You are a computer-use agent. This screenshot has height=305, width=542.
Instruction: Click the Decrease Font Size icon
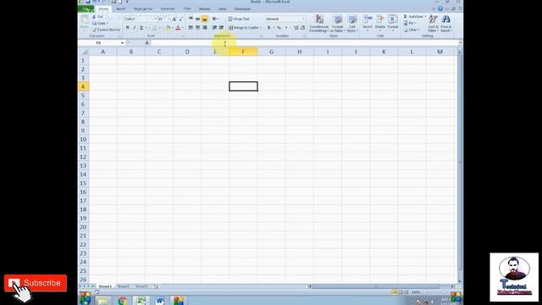(x=180, y=19)
